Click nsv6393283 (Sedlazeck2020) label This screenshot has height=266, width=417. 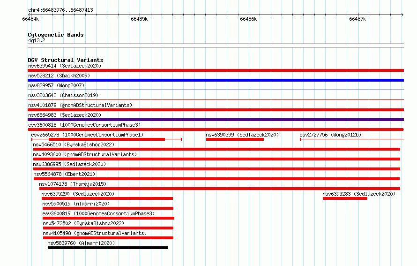click(x=359, y=194)
